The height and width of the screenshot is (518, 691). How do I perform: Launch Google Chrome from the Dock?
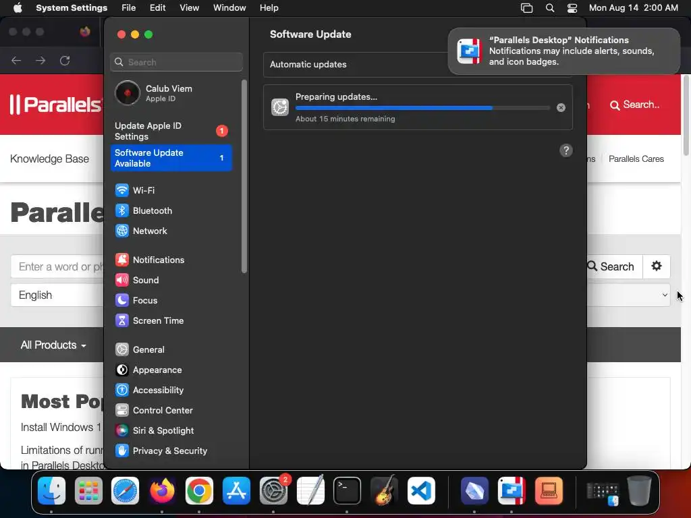point(199,491)
